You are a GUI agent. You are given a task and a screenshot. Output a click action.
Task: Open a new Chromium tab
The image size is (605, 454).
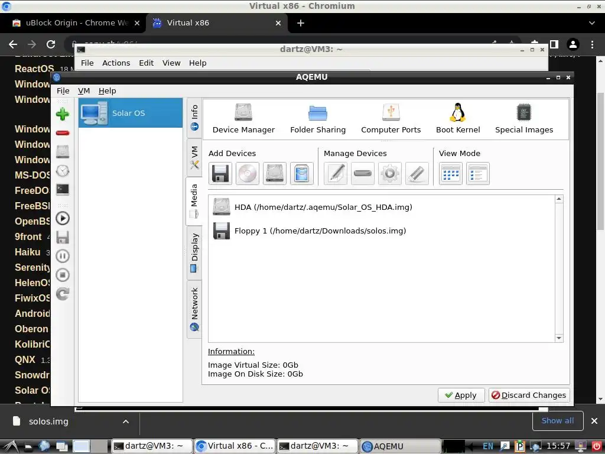[301, 23]
